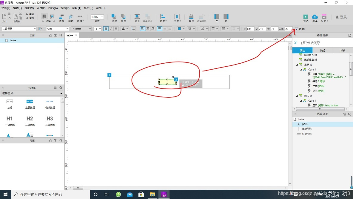Open the Help (帮助) menu
The image size is (353, 199).
point(101,8)
